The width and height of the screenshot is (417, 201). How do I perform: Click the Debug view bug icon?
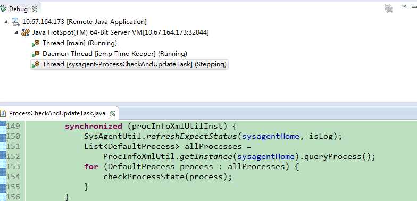pyautogui.click(x=3, y=9)
